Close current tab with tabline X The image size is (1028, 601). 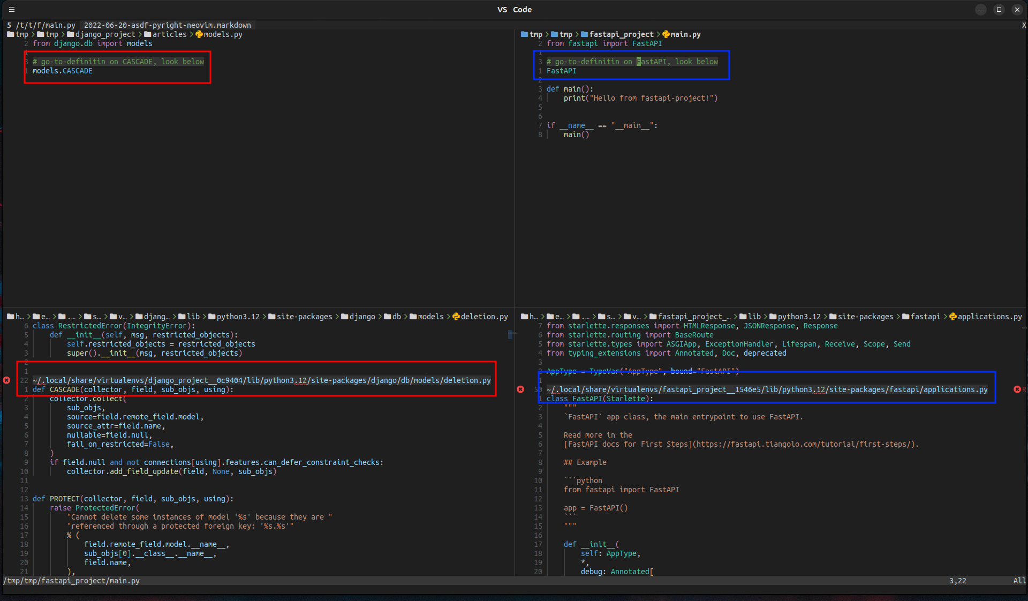[x=1023, y=25]
